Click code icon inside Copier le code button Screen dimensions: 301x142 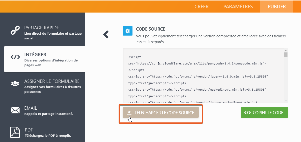coord(247,113)
